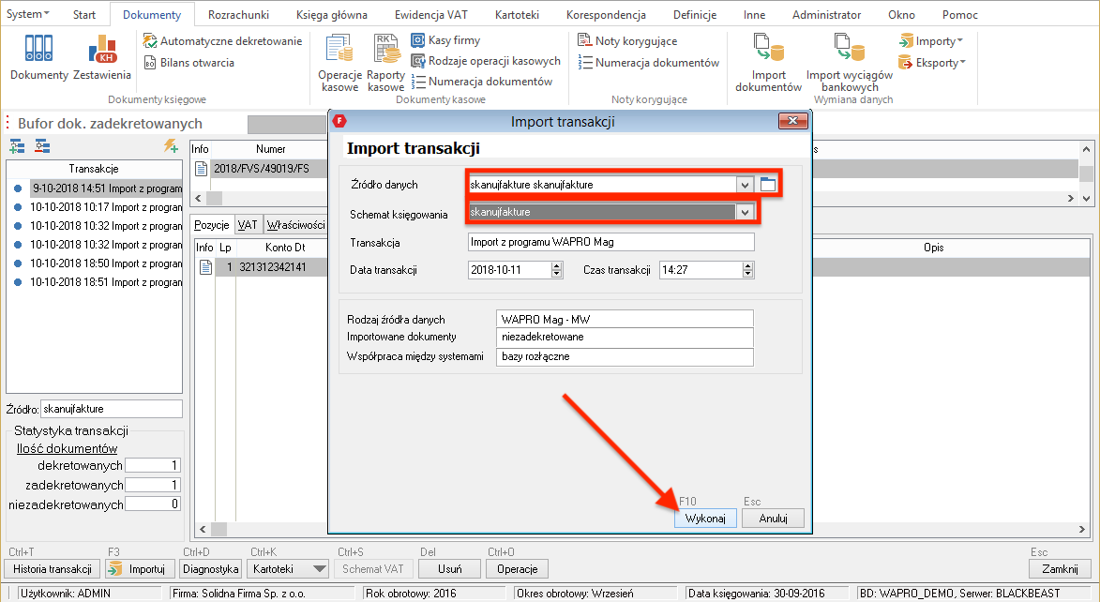The width and height of the screenshot is (1100, 602).
Task: Click the Transakcja text field
Action: pyautogui.click(x=610, y=242)
